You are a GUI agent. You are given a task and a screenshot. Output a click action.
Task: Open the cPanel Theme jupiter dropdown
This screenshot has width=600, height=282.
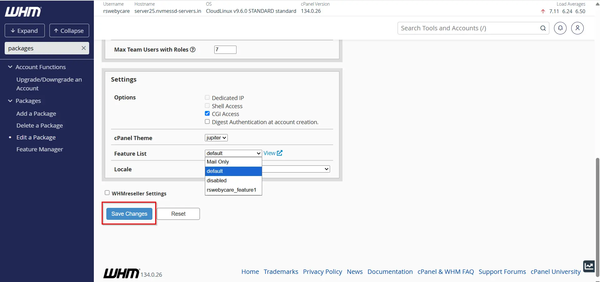216,138
